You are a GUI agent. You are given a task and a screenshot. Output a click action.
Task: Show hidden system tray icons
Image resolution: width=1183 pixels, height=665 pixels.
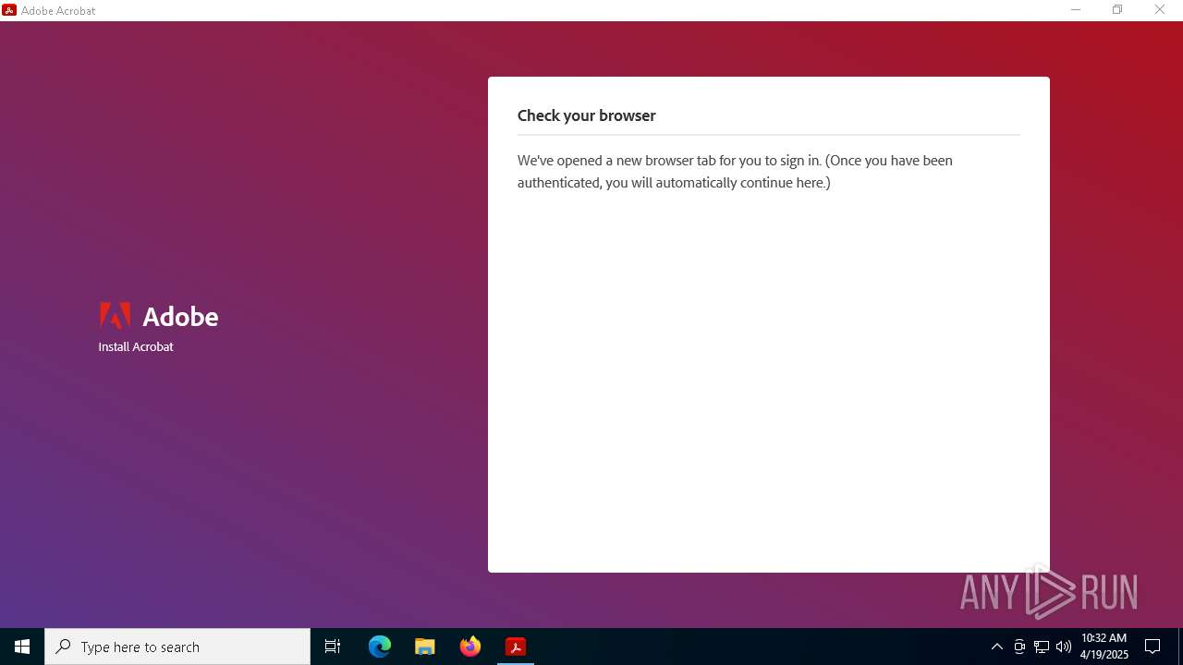point(997,647)
